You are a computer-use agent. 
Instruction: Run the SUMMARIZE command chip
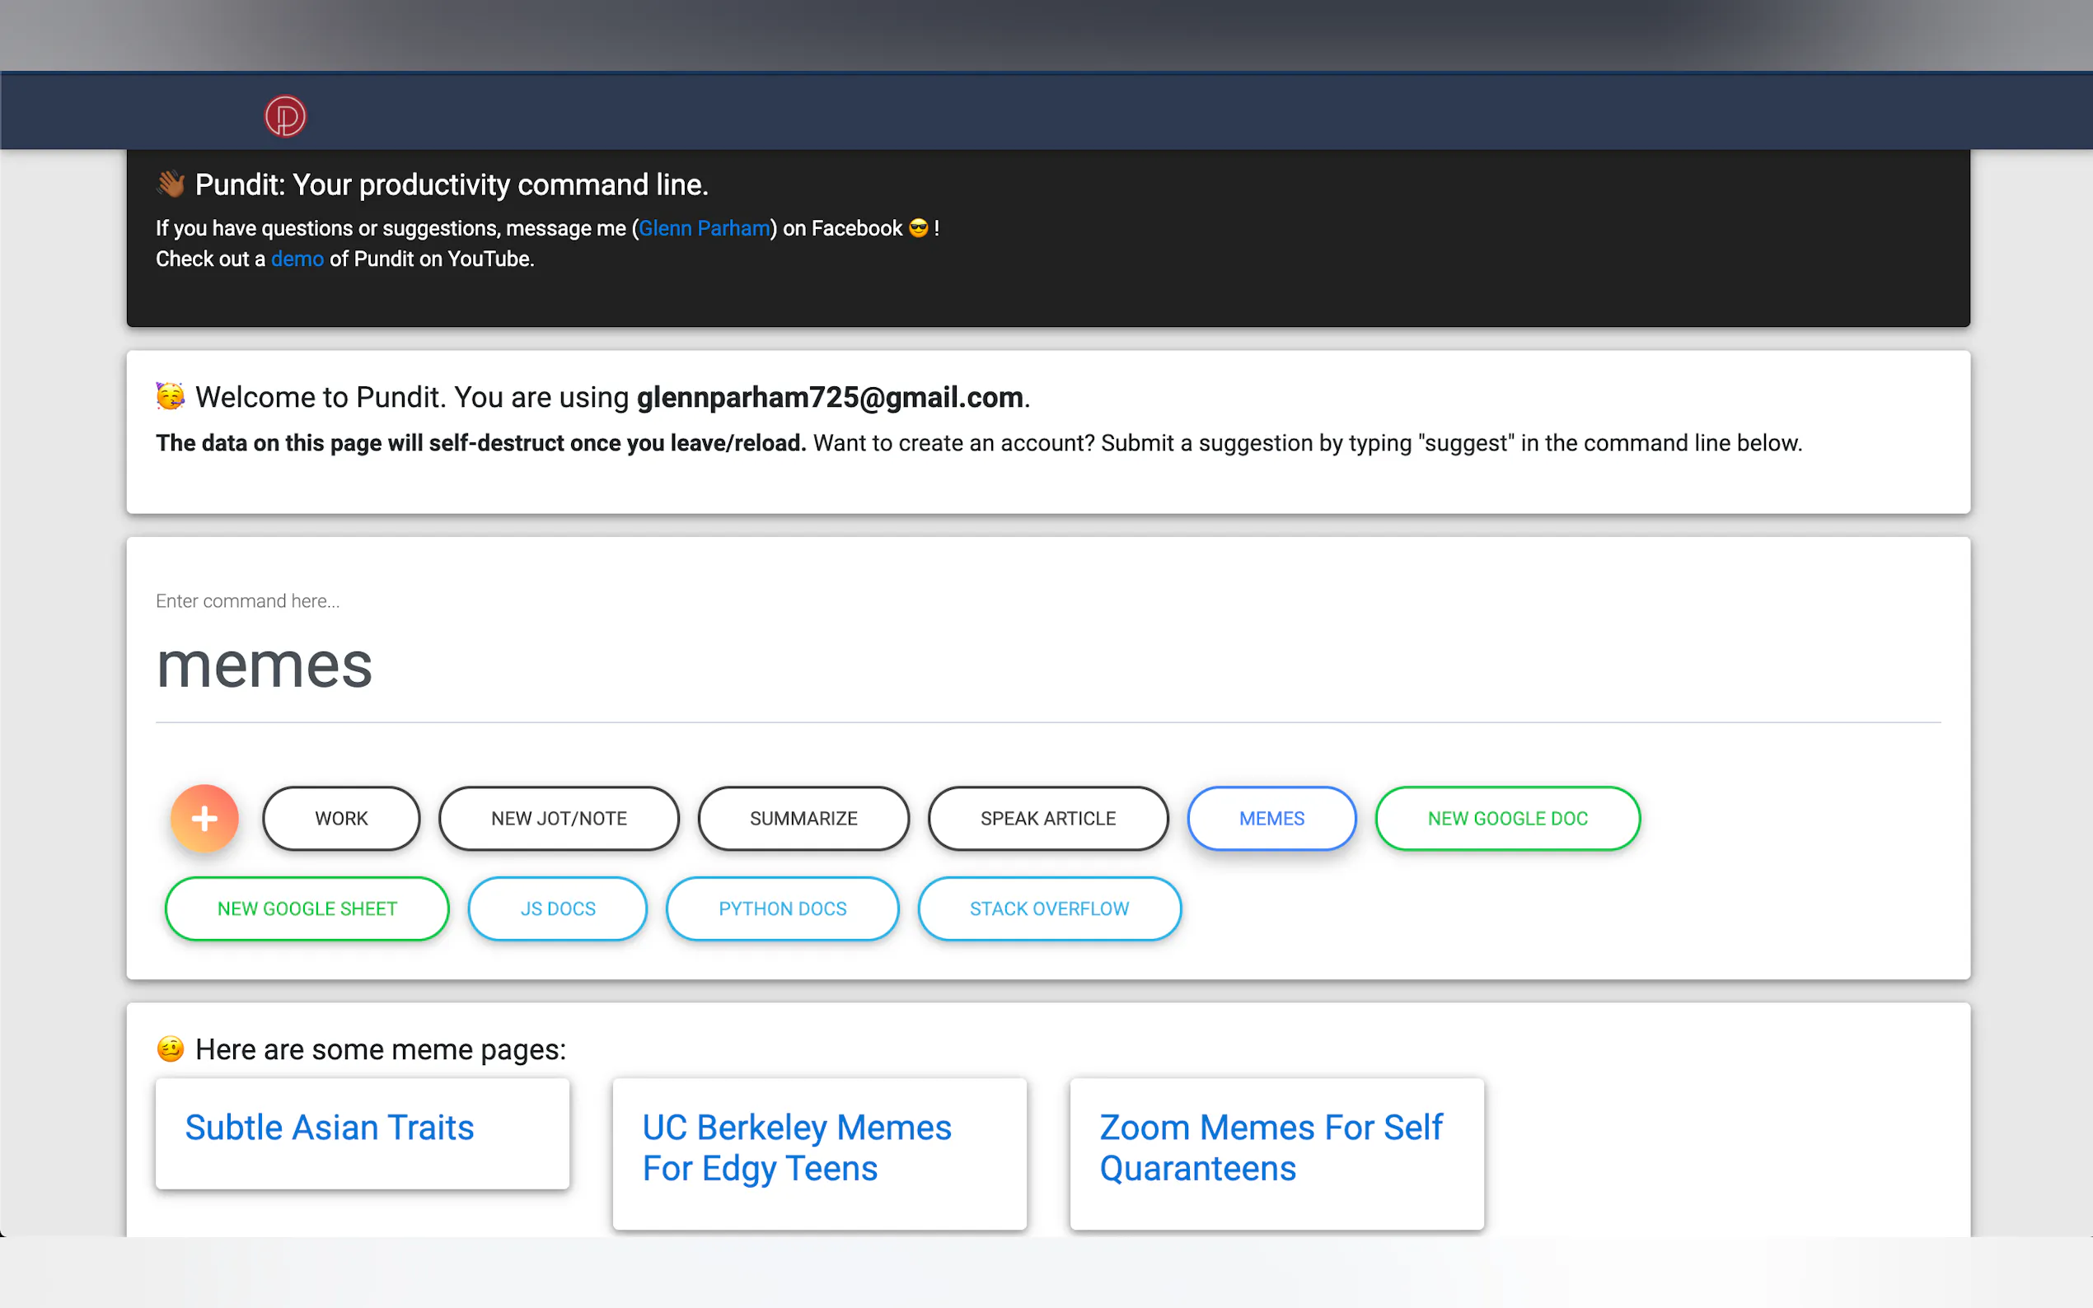803,819
